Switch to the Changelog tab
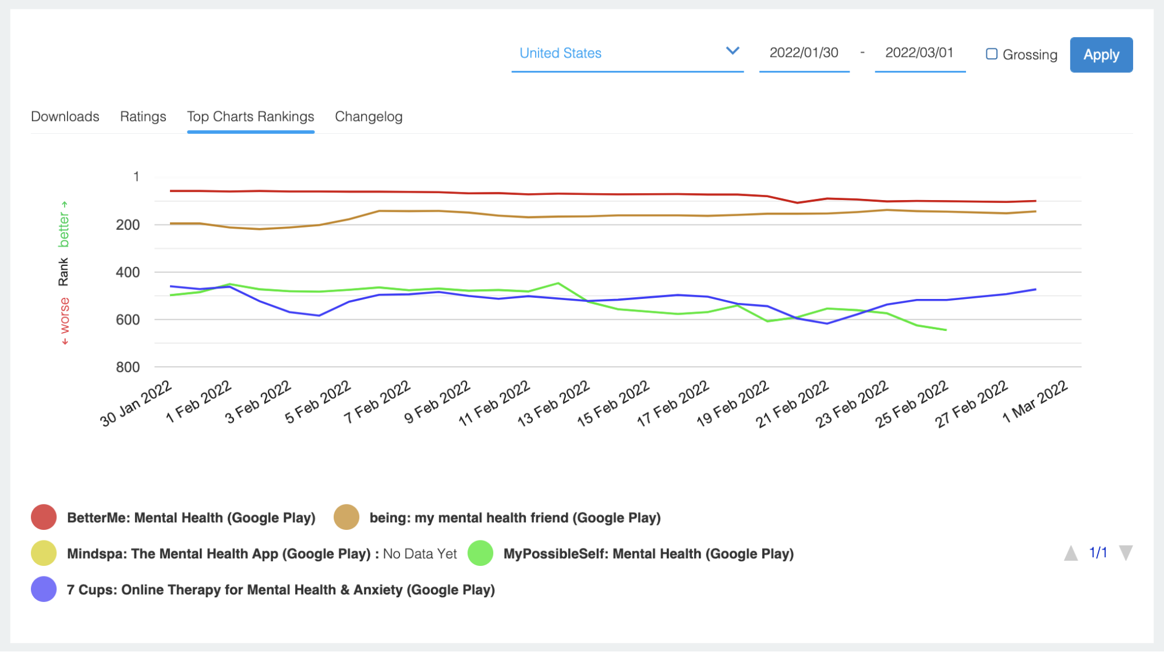Viewport: 1164px width, 652px height. [x=369, y=116]
